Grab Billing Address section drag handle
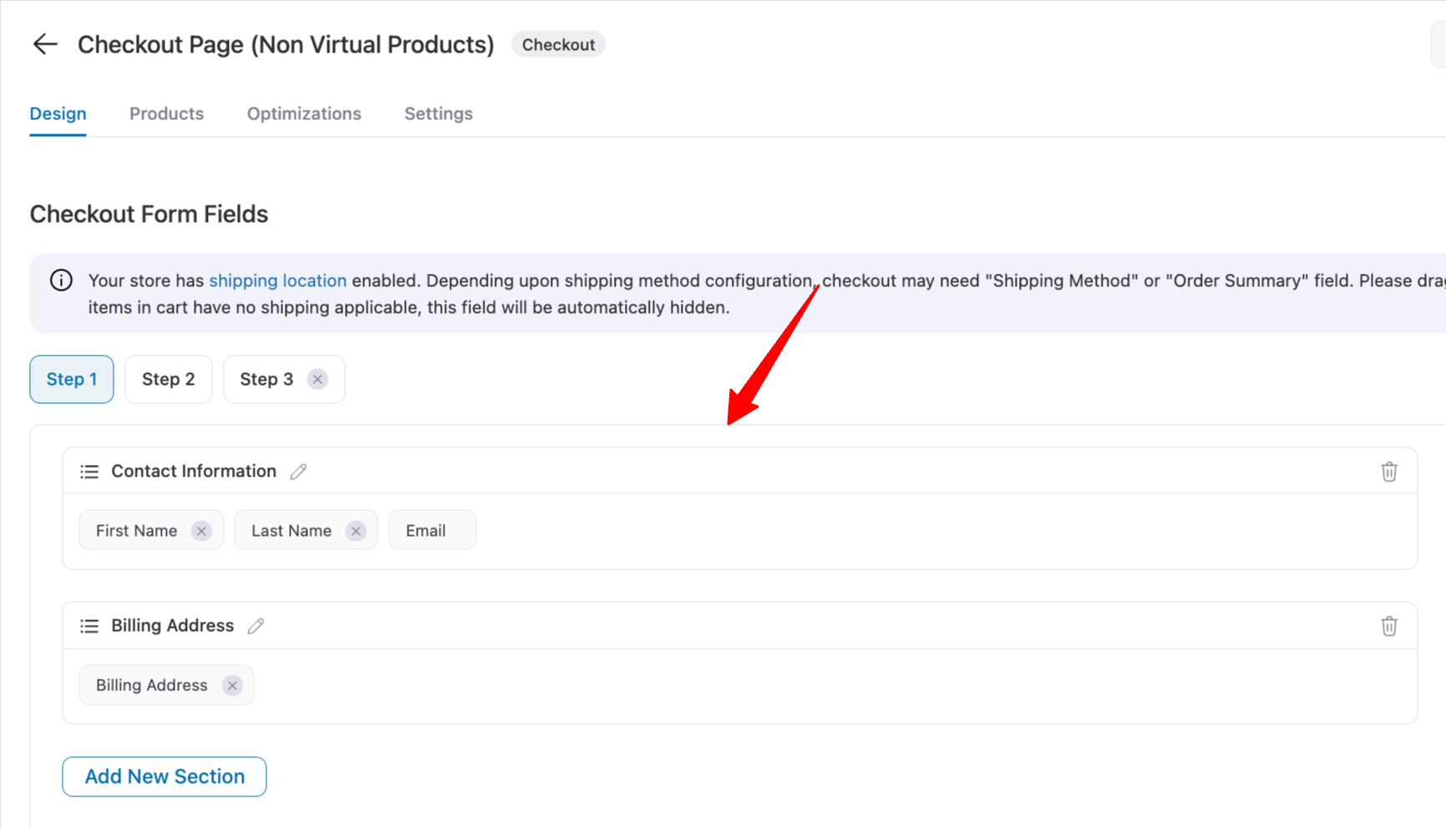 pyautogui.click(x=89, y=626)
